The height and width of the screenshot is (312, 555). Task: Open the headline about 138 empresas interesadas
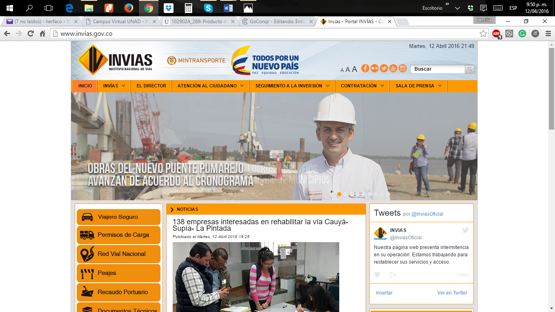(260, 225)
